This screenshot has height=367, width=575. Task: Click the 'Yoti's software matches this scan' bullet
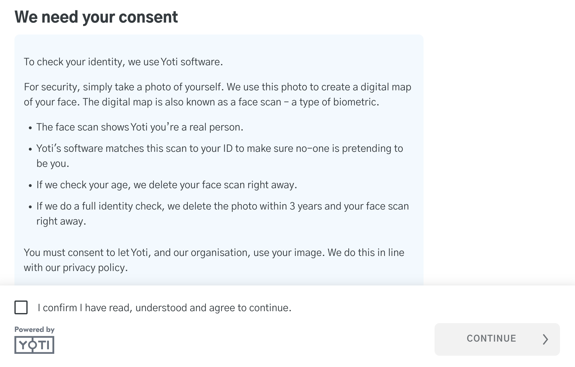tap(219, 148)
